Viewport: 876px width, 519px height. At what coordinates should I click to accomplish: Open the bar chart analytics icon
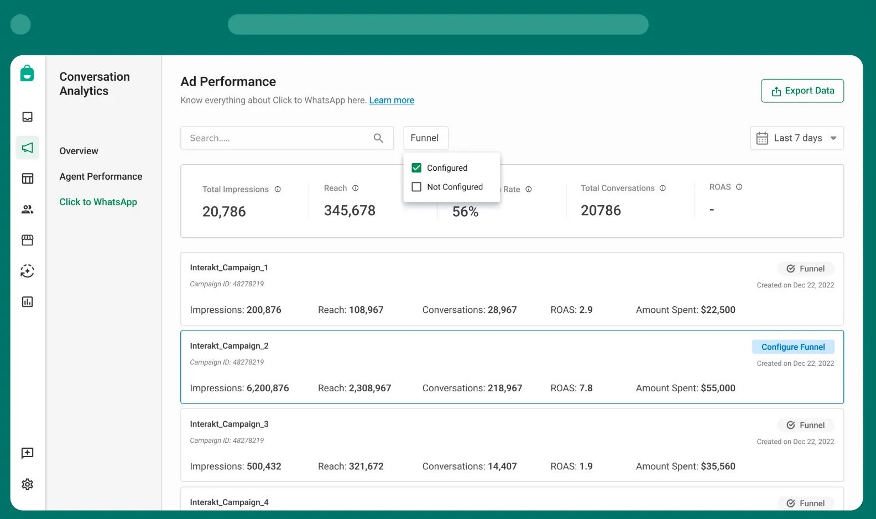(x=27, y=302)
